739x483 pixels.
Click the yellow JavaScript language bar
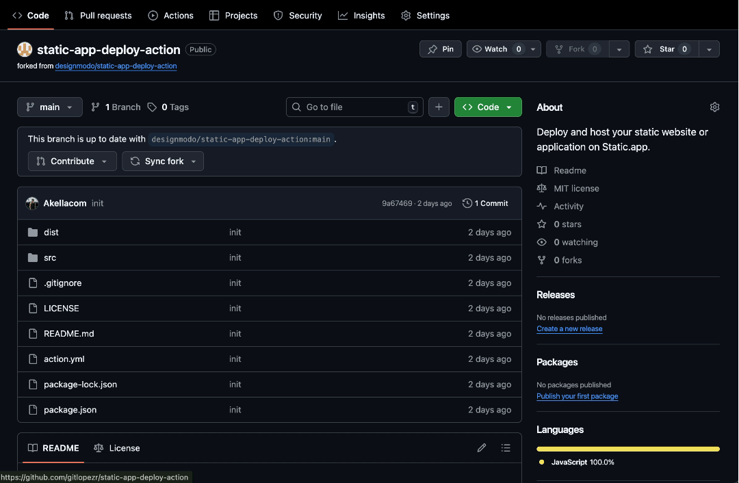coord(627,449)
